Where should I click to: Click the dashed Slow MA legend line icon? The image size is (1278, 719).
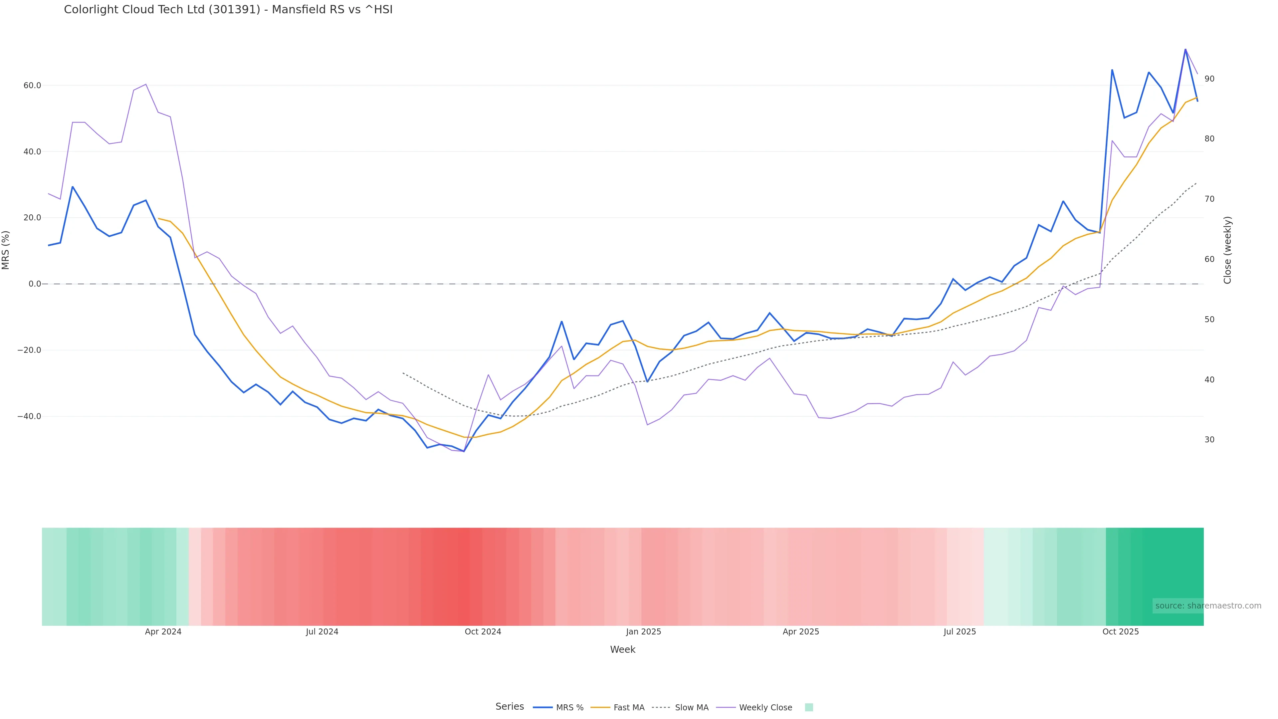[661, 708]
